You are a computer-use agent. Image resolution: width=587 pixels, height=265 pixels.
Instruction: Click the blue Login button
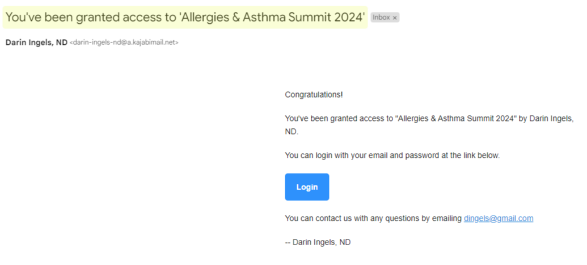point(307,187)
